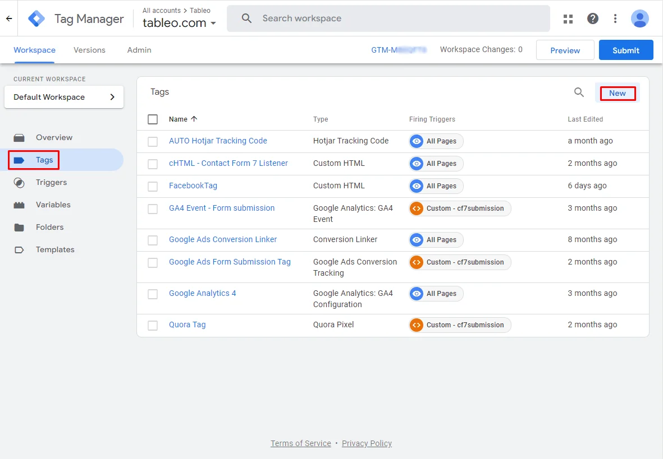Image resolution: width=663 pixels, height=459 pixels.
Task: Select Tags in the sidebar
Action: tap(44, 160)
